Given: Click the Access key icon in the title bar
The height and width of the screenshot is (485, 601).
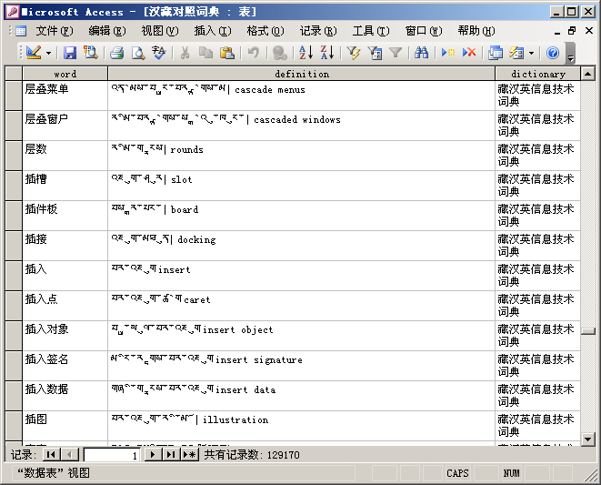Looking at the screenshot, I should tap(13, 12).
